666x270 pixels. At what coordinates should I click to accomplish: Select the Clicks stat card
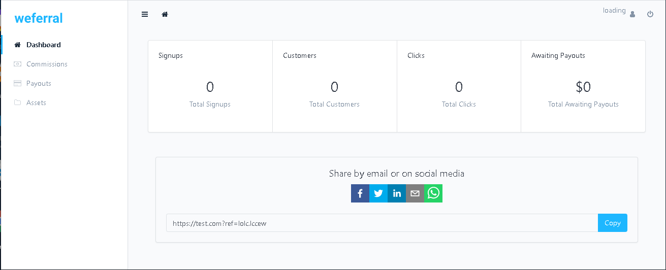(x=459, y=86)
